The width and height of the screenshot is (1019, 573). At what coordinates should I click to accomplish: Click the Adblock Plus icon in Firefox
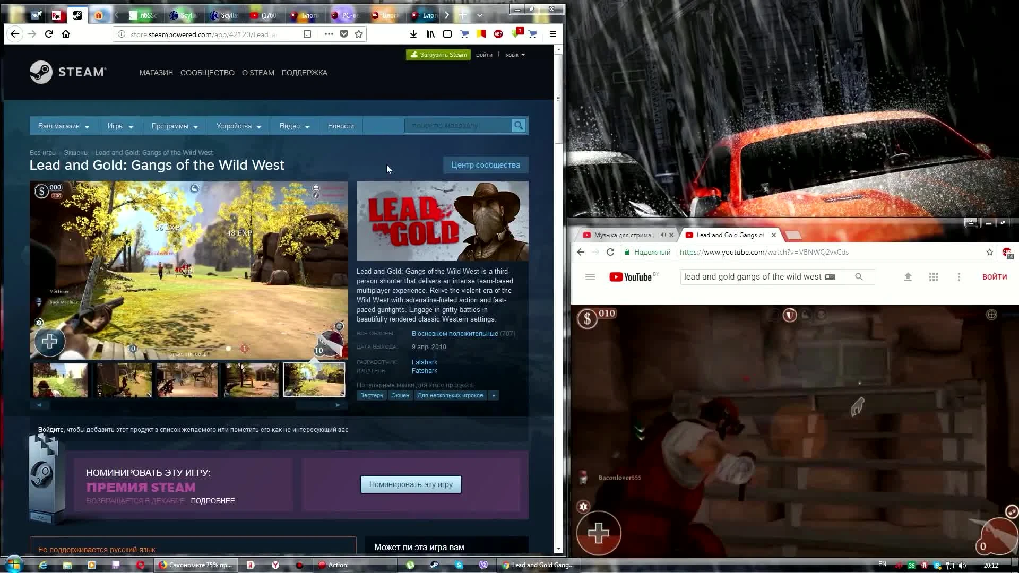click(x=498, y=34)
